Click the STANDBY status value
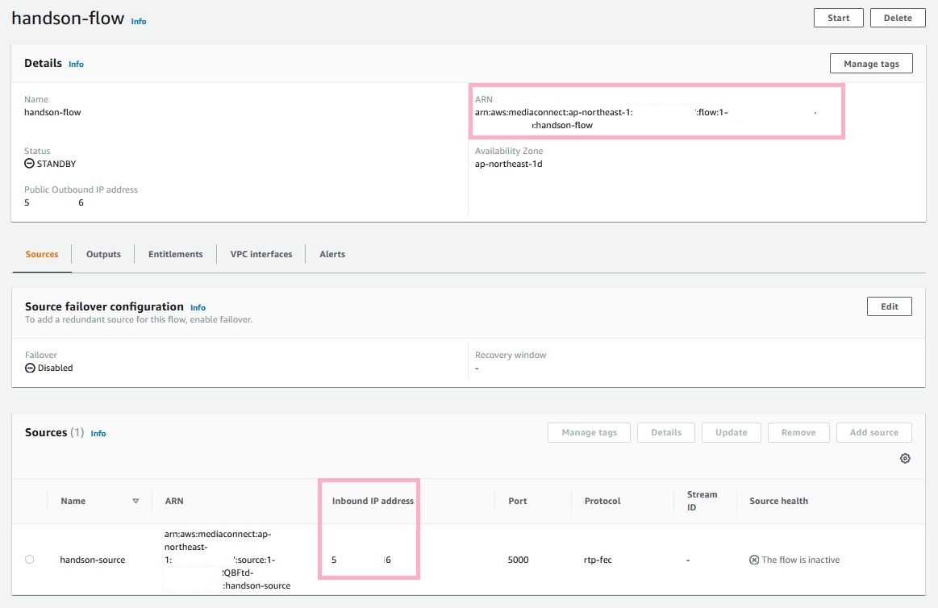This screenshot has height=608, width=938. coord(50,164)
